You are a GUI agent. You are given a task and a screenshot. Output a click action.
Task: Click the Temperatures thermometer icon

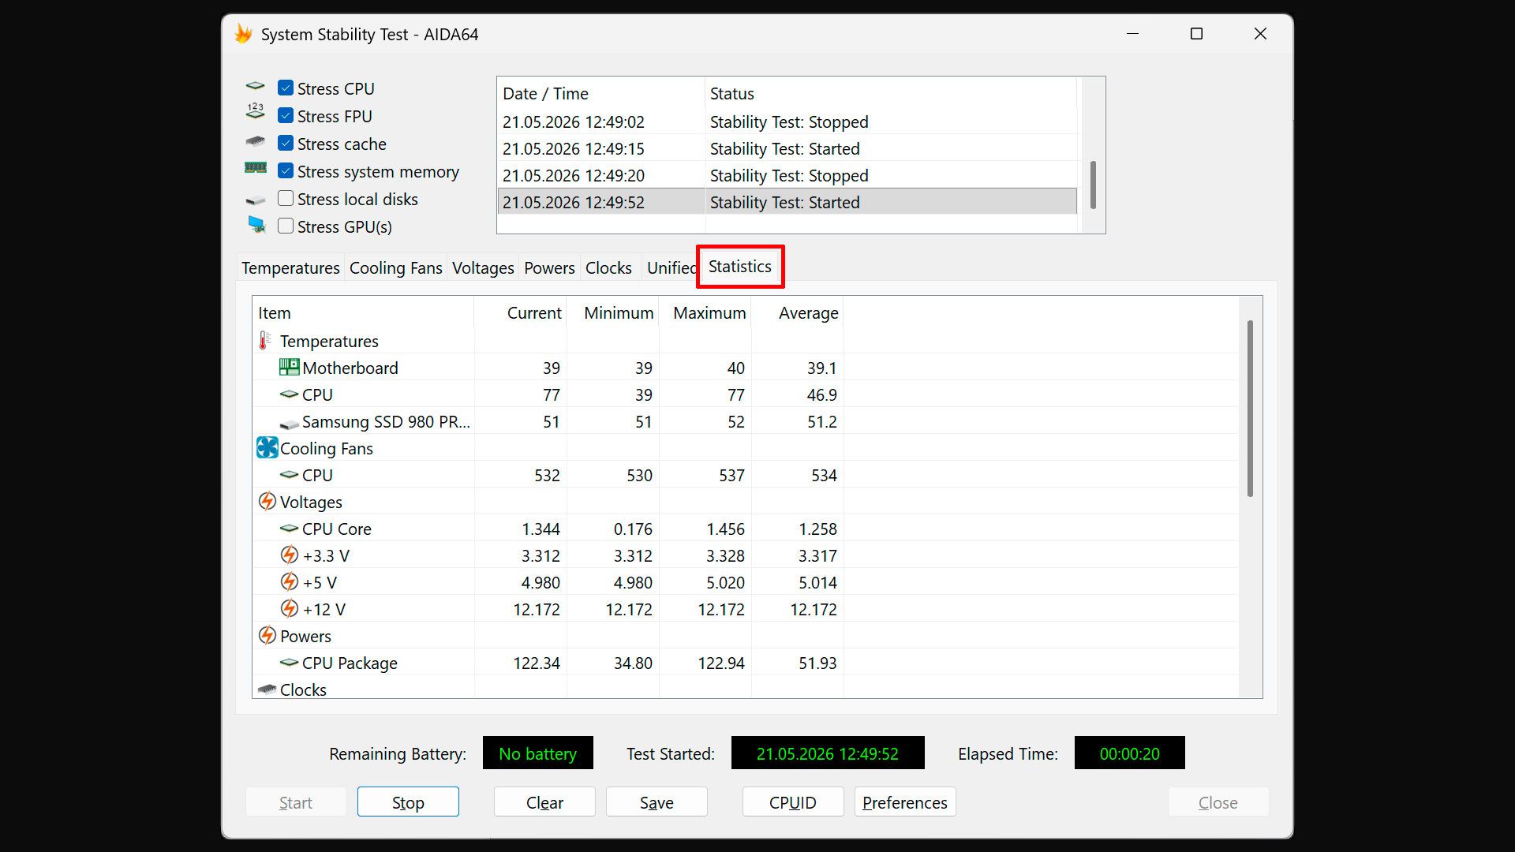click(265, 341)
